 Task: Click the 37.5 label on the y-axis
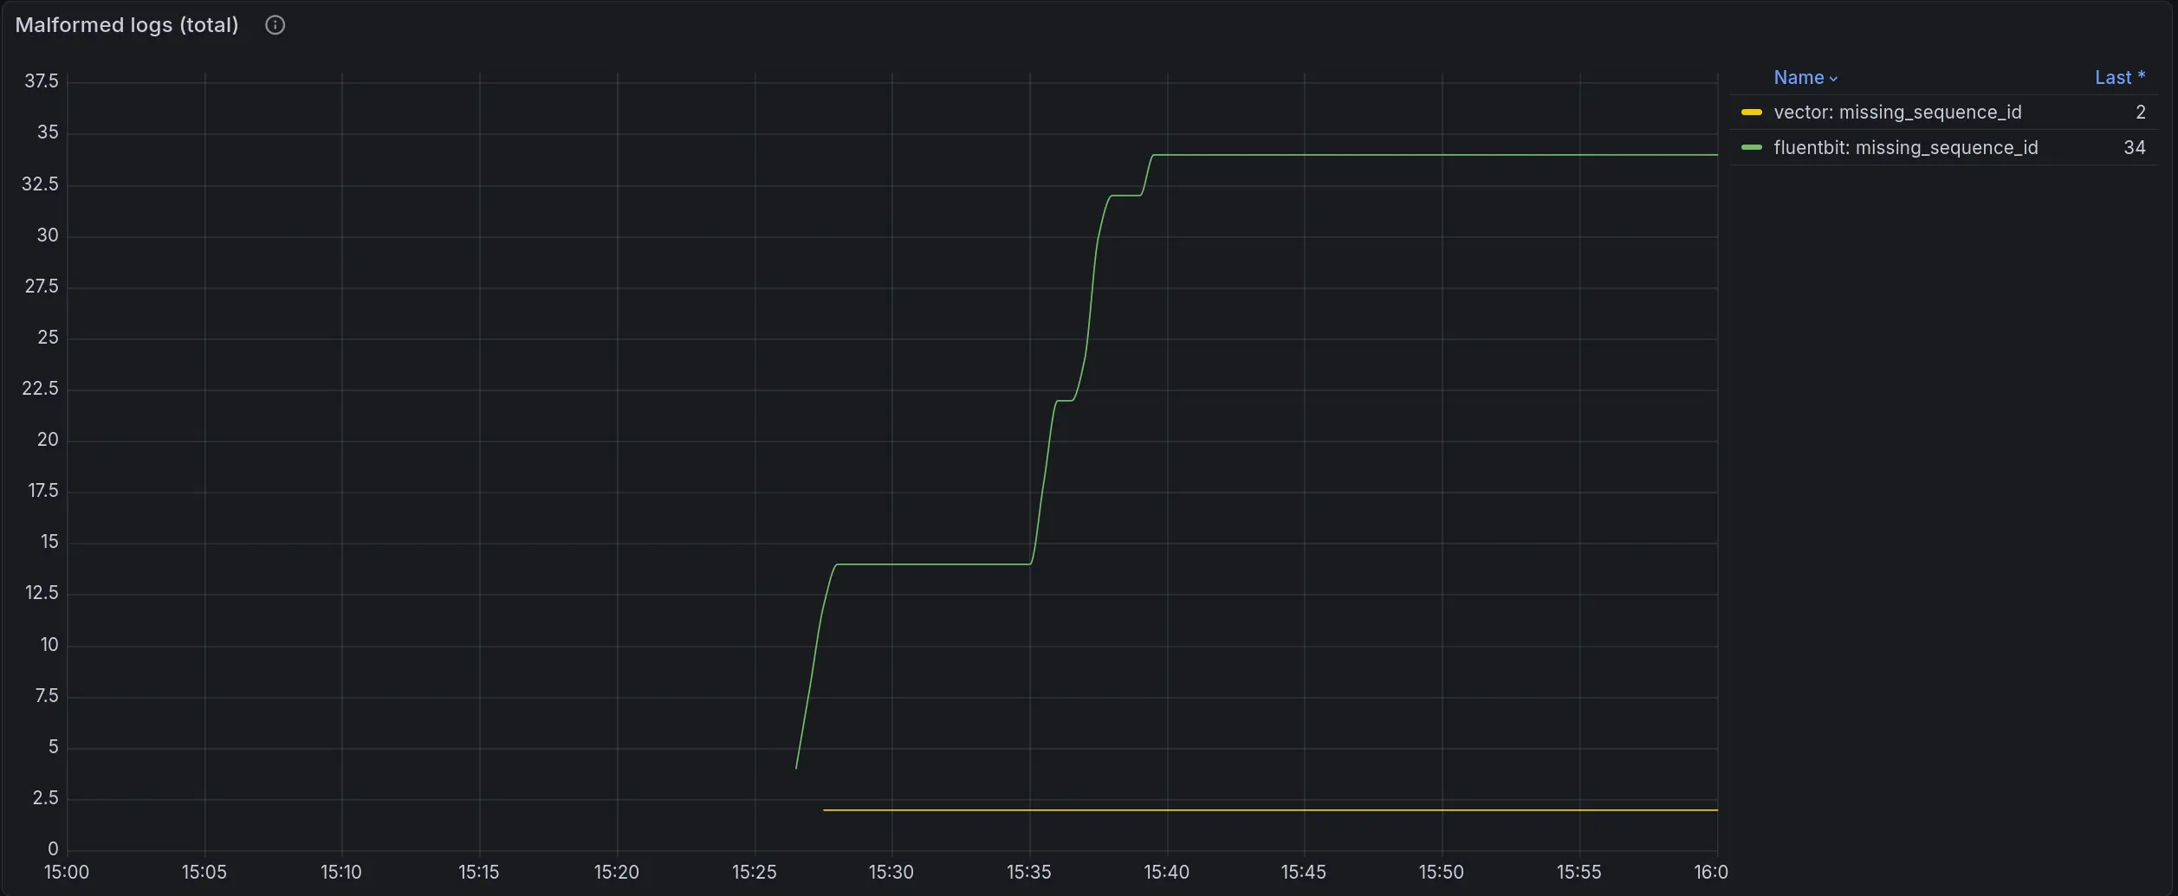coord(42,81)
